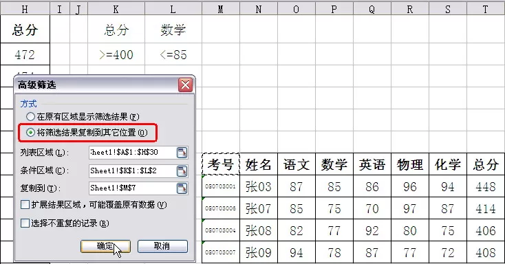The image size is (505, 264).
Task: Click 张07's 物理 score 97
Action: (410, 208)
